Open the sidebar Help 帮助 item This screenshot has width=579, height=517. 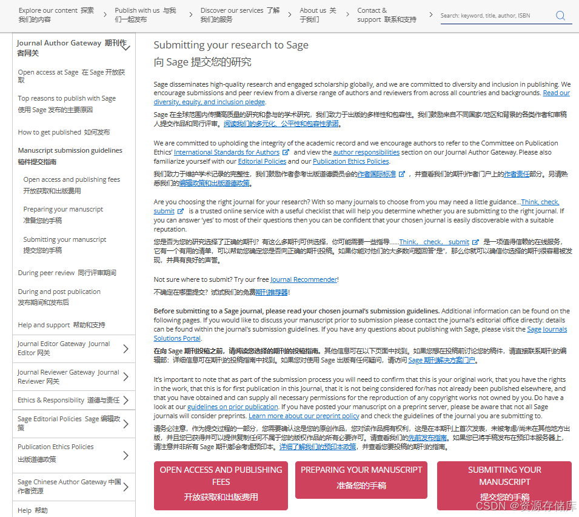pyautogui.click(x=33, y=510)
